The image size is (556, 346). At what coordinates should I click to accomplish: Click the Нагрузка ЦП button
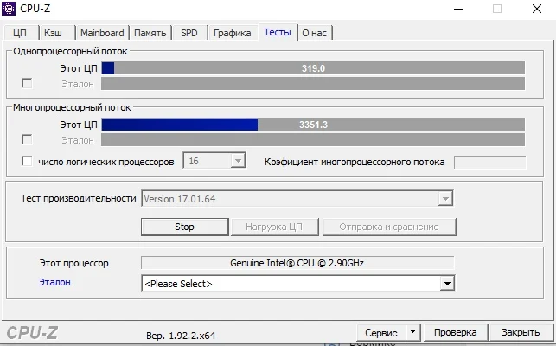[274, 227]
